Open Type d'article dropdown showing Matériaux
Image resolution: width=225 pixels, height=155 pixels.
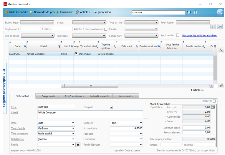56,129
